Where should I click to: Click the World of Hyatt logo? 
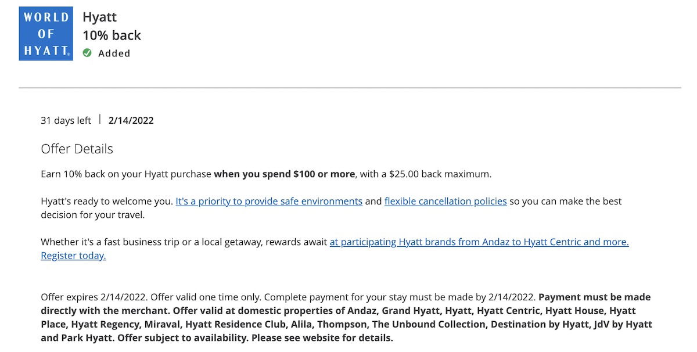(x=46, y=34)
